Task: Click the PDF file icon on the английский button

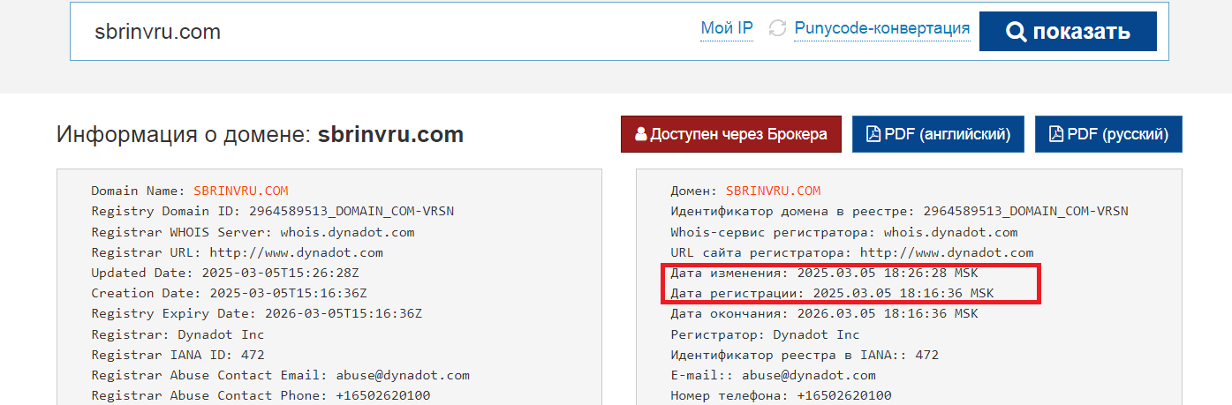Action: click(x=873, y=134)
